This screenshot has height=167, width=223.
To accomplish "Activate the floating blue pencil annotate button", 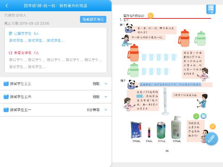I will [211, 139].
